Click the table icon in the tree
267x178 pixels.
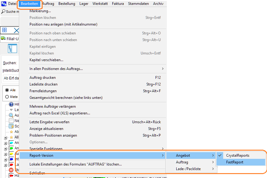[x=11, y=126]
